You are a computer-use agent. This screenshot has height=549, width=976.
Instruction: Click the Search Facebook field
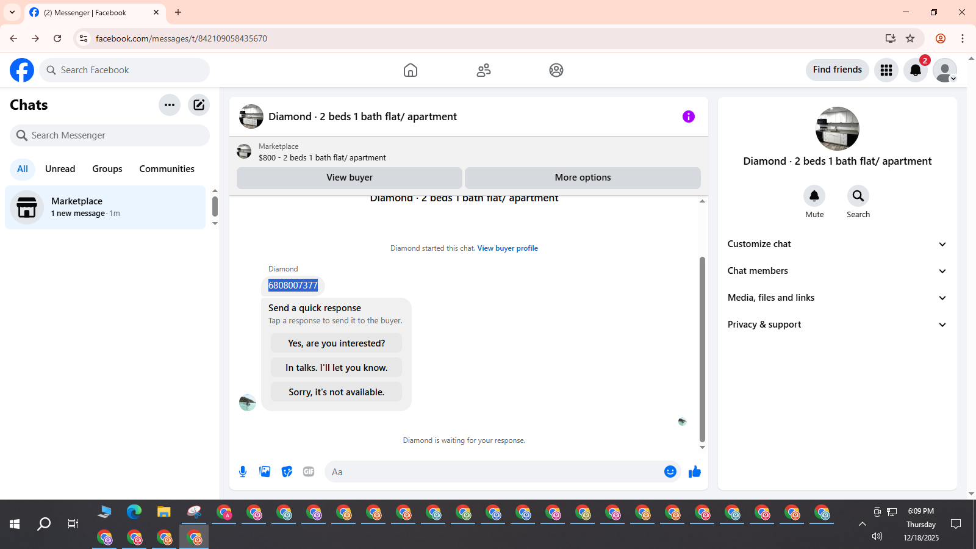124,70
